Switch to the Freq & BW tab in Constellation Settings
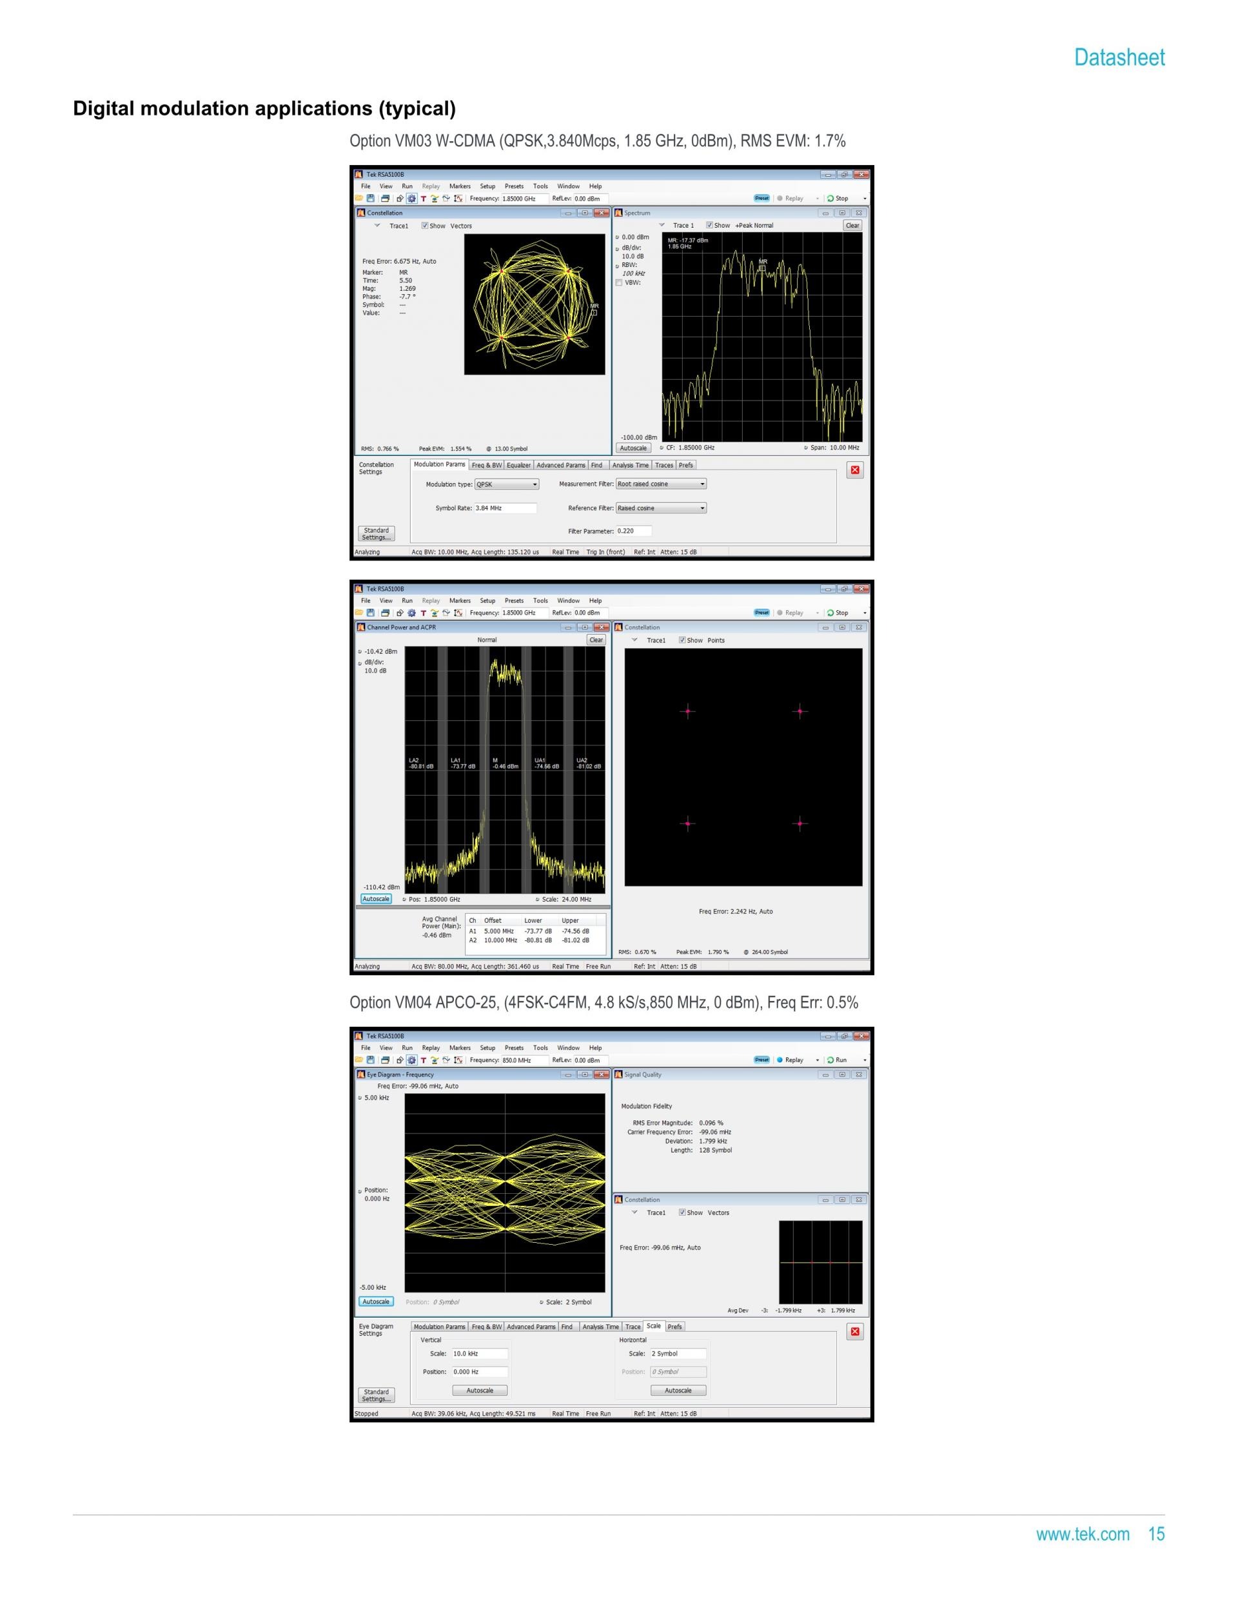Screen dimensions: 1238x1602 tap(487, 465)
